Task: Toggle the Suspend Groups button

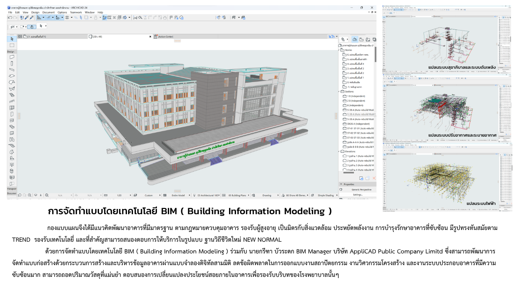Action: (105, 17)
